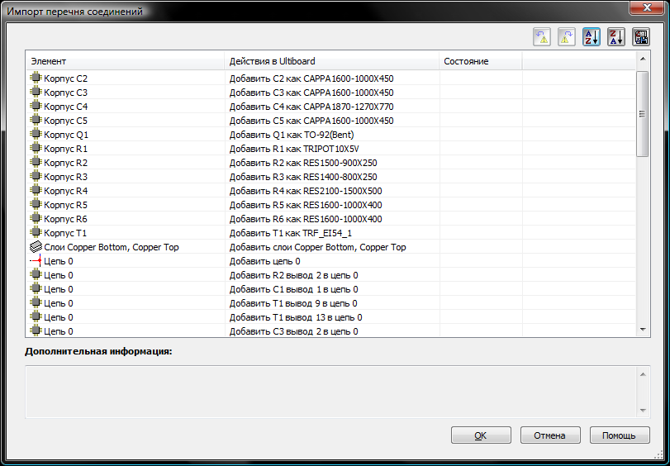Viewport: 670px width, 466px height.
Task: Select chip icon in 'C1 вывод 1' net row
Action: click(x=36, y=289)
